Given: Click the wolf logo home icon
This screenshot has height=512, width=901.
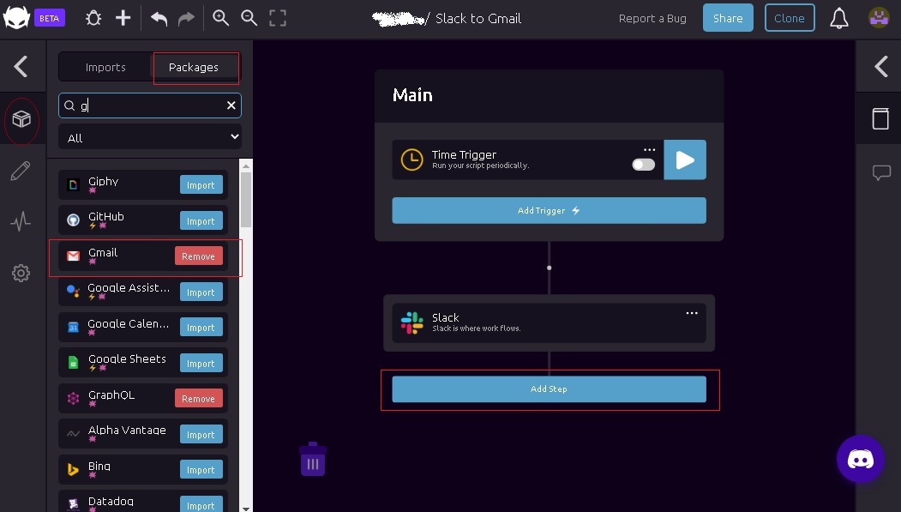Looking at the screenshot, I should [16, 18].
